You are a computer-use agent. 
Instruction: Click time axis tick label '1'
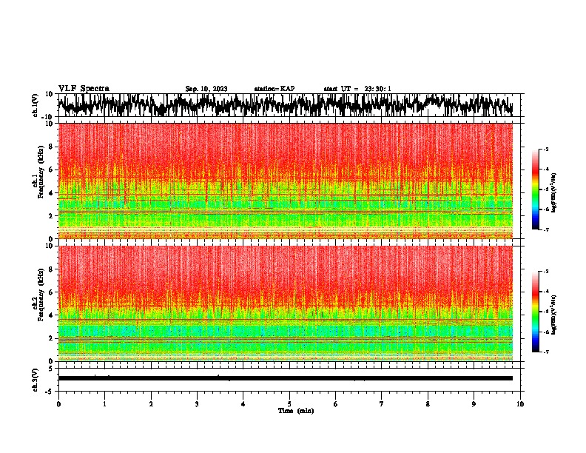pyautogui.click(x=104, y=404)
